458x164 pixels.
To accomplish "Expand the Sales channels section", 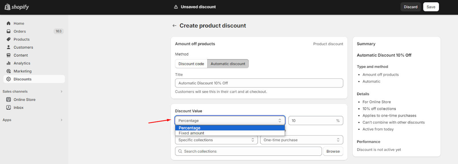I will 61,92.
